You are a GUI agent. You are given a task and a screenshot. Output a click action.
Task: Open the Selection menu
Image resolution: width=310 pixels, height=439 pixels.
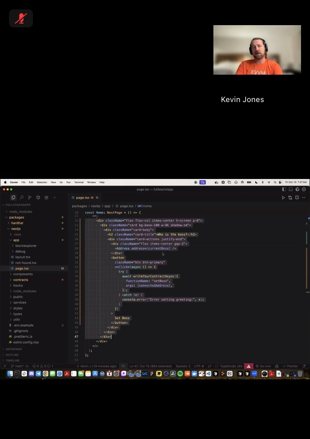tap(42, 182)
